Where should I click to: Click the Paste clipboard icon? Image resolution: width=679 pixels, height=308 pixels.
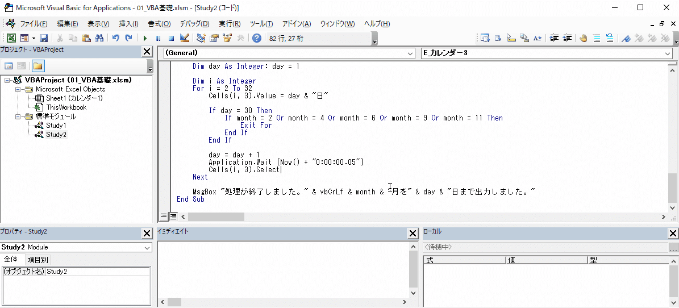pyautogui.click(x=86, y=38)
